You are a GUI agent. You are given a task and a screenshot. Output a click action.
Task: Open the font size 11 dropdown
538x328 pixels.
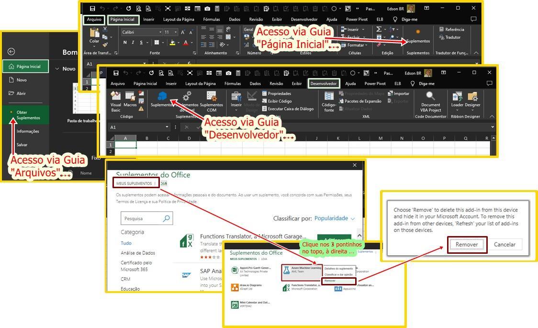point(176,32)
